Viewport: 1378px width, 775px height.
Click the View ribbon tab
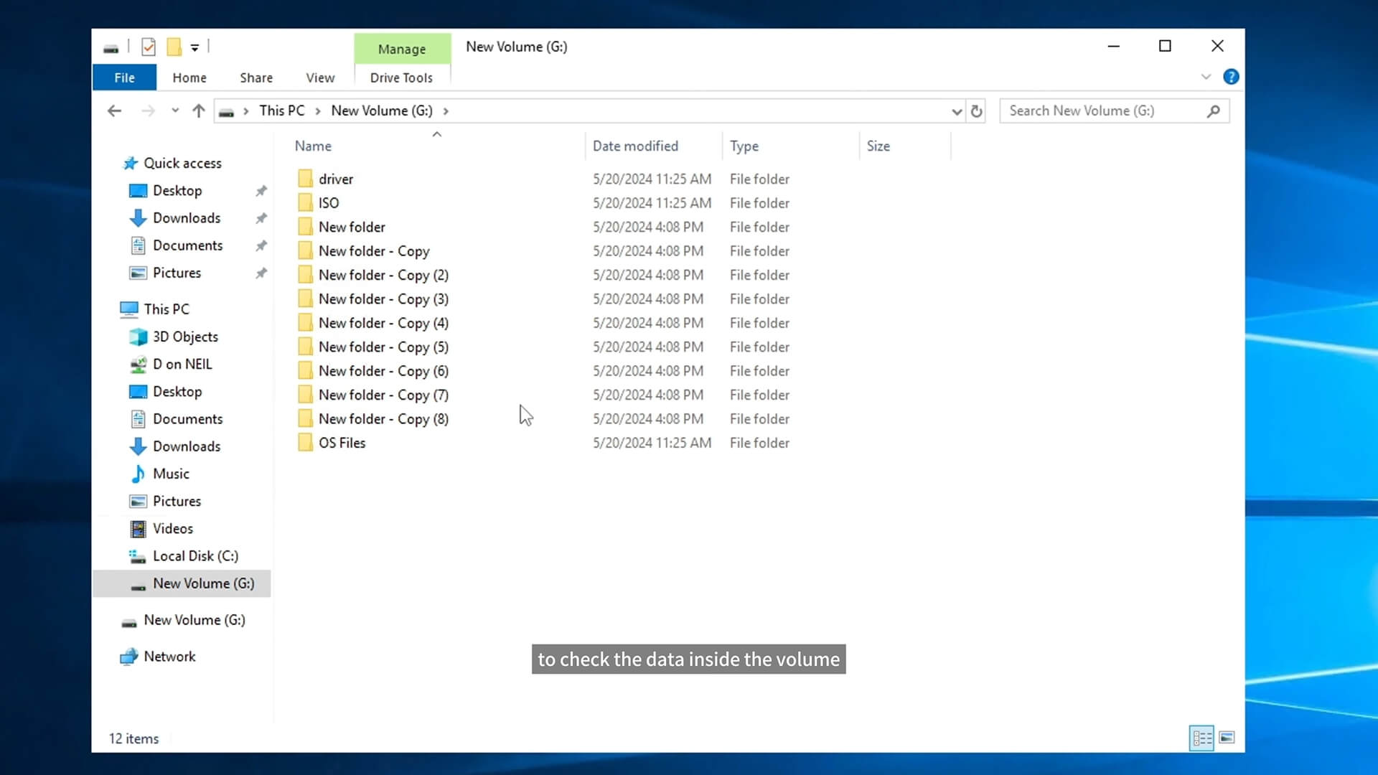point(321,77)
